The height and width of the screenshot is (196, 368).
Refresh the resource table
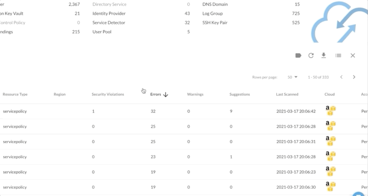tap(311, 55)
